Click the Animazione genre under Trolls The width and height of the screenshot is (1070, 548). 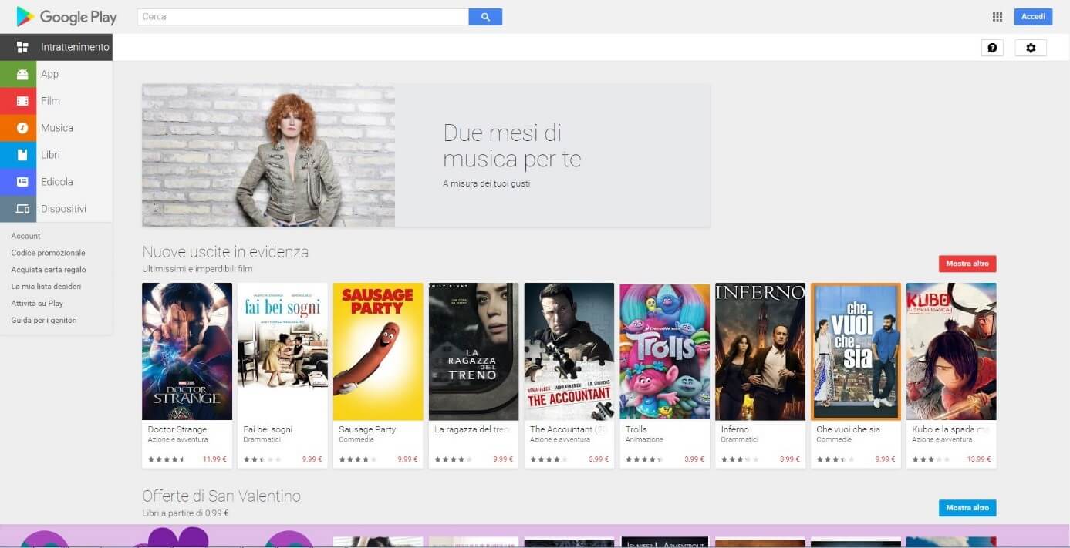pos(644,440)
